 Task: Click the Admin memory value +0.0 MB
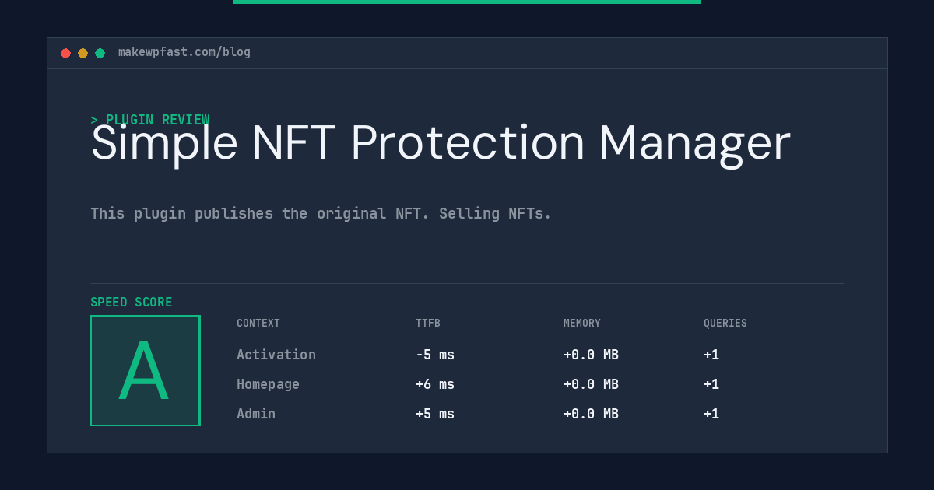pyautogui.click(x=591, y=414)
